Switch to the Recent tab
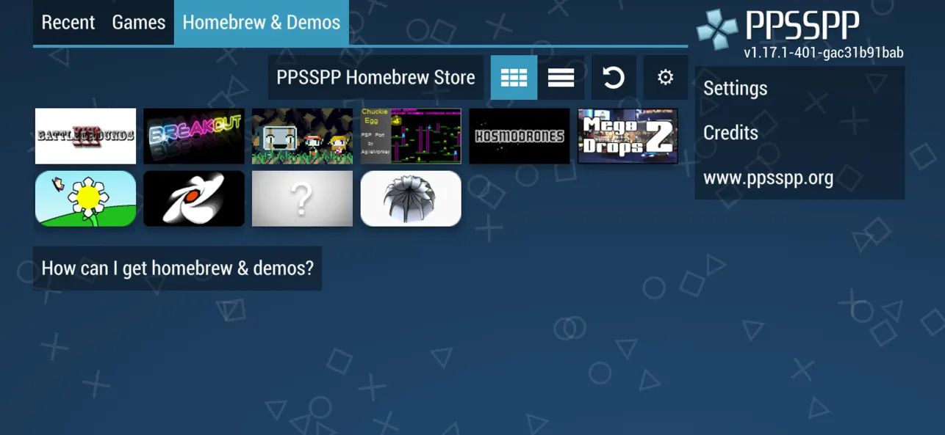 coord(68,22)
